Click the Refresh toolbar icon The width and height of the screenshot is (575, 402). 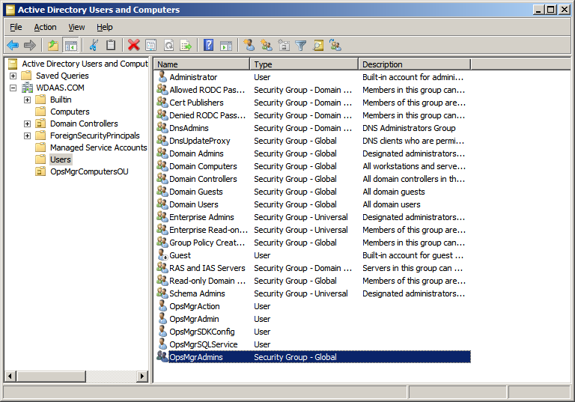[x=168, y=46]
